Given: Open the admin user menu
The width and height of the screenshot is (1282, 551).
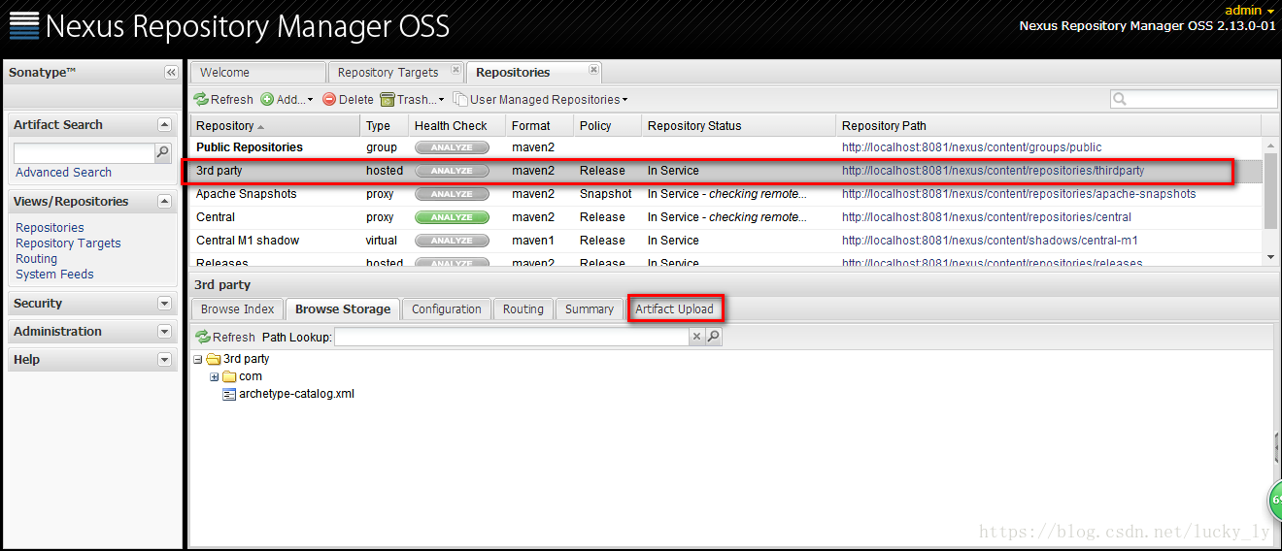Looking at the screenshot, I should pyautogui.click(x=1250, y=10).
